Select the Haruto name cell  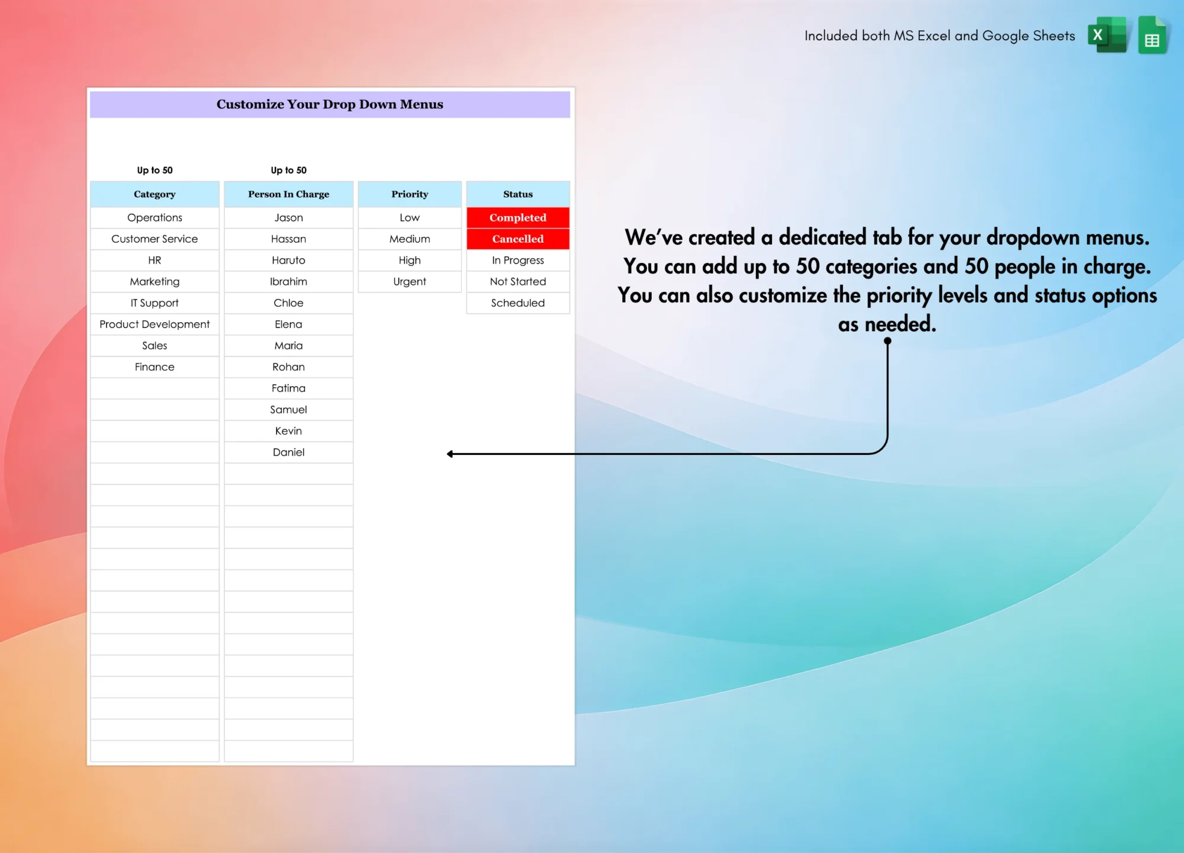(288, 260)
